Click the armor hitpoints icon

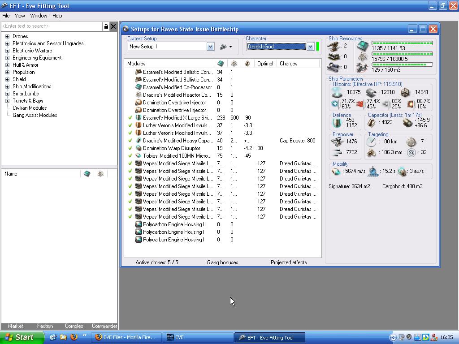click(x=371, y=92)
